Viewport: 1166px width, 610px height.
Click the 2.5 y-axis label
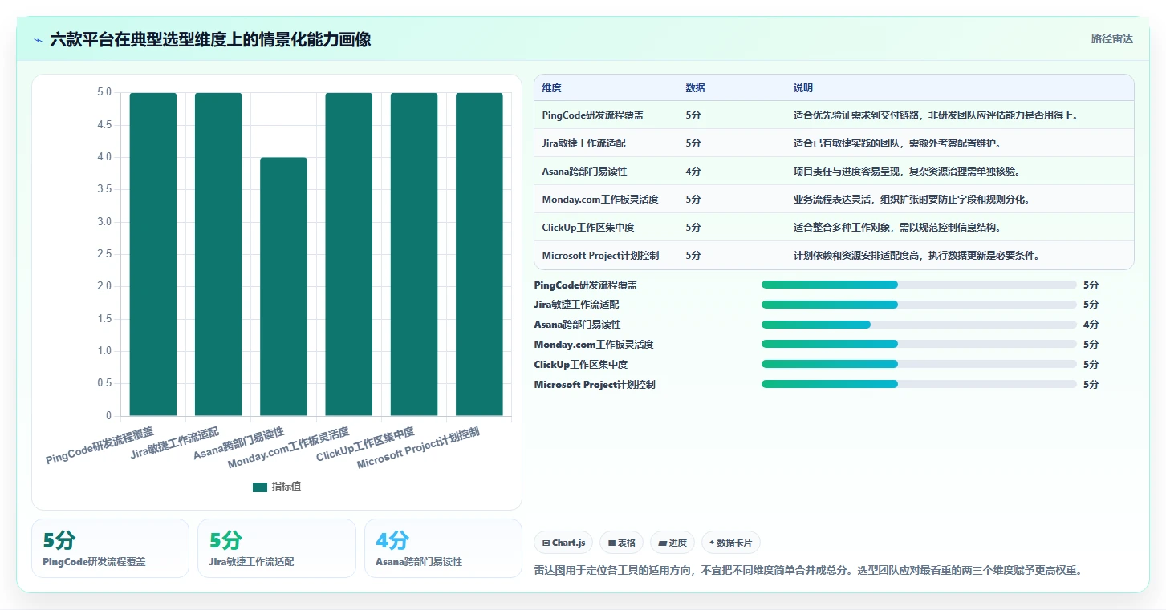[x=104, y=254]
